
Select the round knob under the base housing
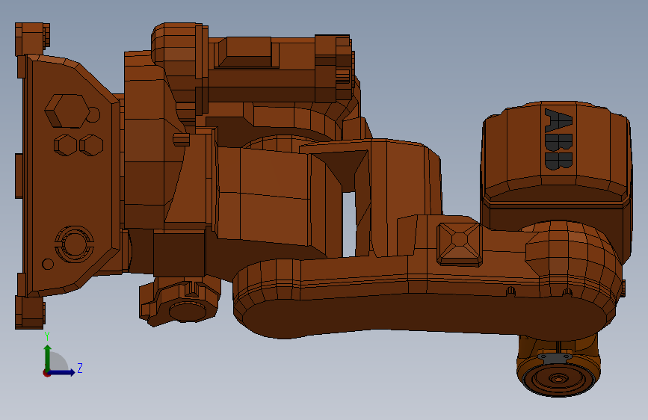(x=188, y=312)
